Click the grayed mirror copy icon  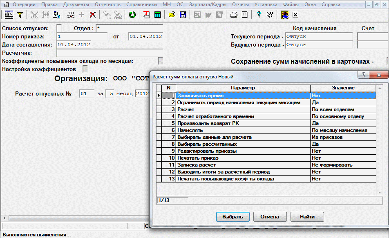point(45,15)
